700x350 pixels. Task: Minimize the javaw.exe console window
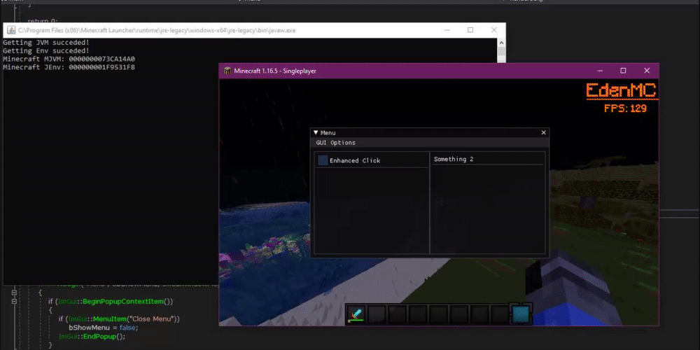pyautogui.click(x=447, y=30)
